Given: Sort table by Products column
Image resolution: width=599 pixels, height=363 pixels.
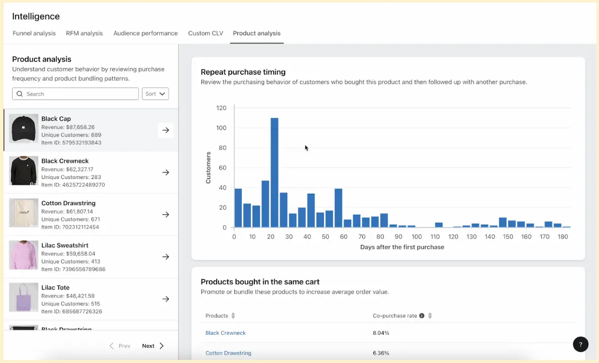Looking at the screenshot, I should [233, 316].
